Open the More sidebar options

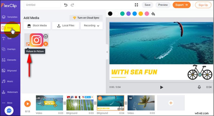pyautogui.click(x=7, y=103)
